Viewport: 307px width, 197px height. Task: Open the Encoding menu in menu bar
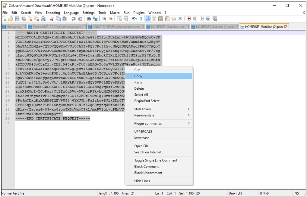(x=53, y=13)
